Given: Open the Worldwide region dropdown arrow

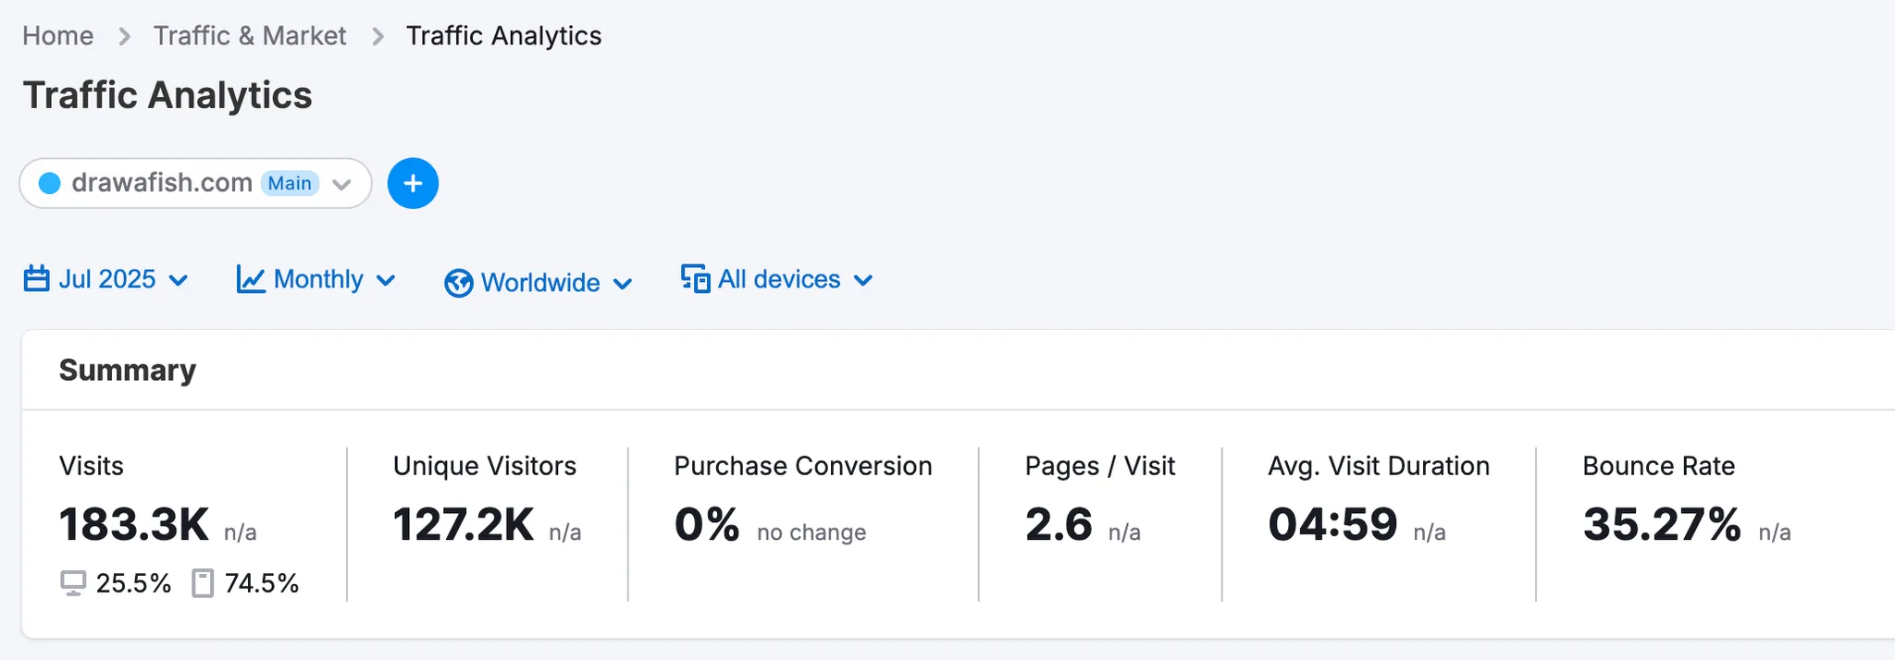Looking at the screenshot, I should [623, 284].
